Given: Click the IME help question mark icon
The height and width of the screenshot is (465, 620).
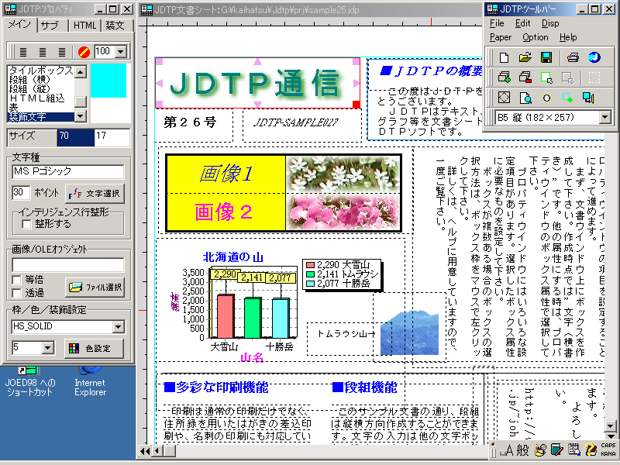Looking at the screenshot, I should [x=591, y=449].
